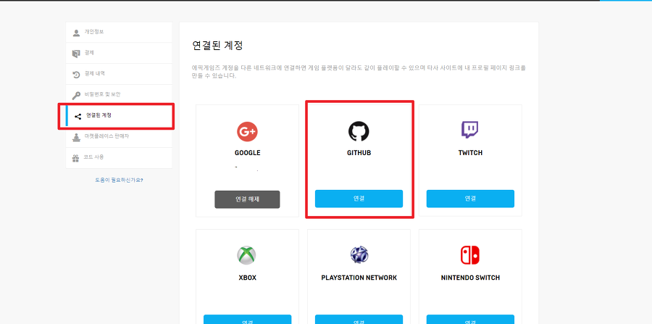Open the 도움이 필요하신가요? help link

[119, 180]
